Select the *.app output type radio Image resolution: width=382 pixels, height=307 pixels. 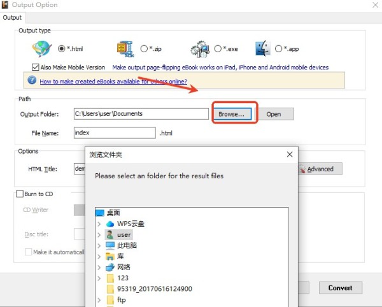point(278,49)
